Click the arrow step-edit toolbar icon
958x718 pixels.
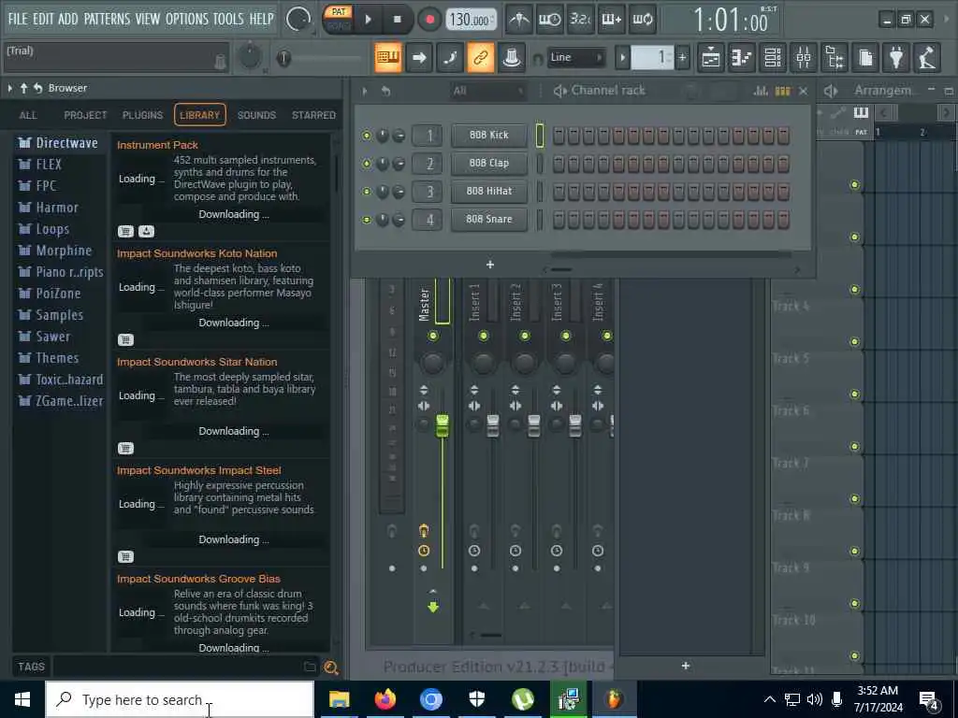(419, 58)
